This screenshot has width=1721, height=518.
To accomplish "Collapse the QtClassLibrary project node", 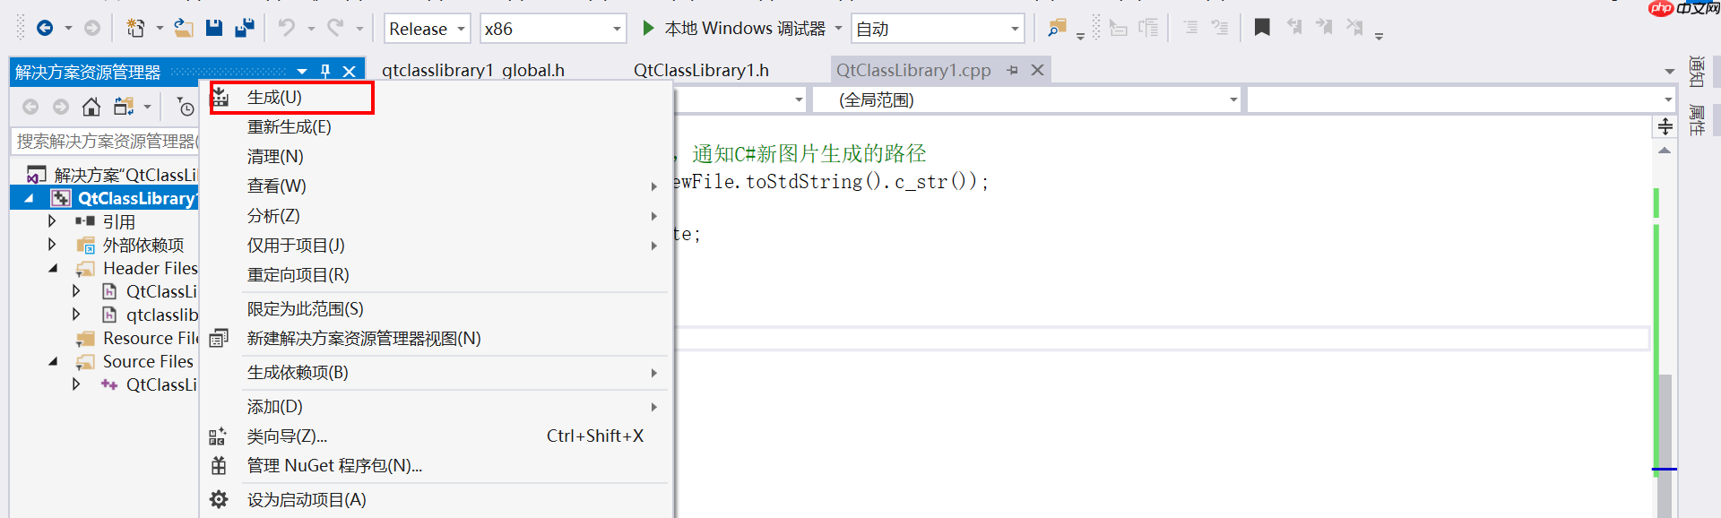I will pyautogui.click(x=29, y=198).
